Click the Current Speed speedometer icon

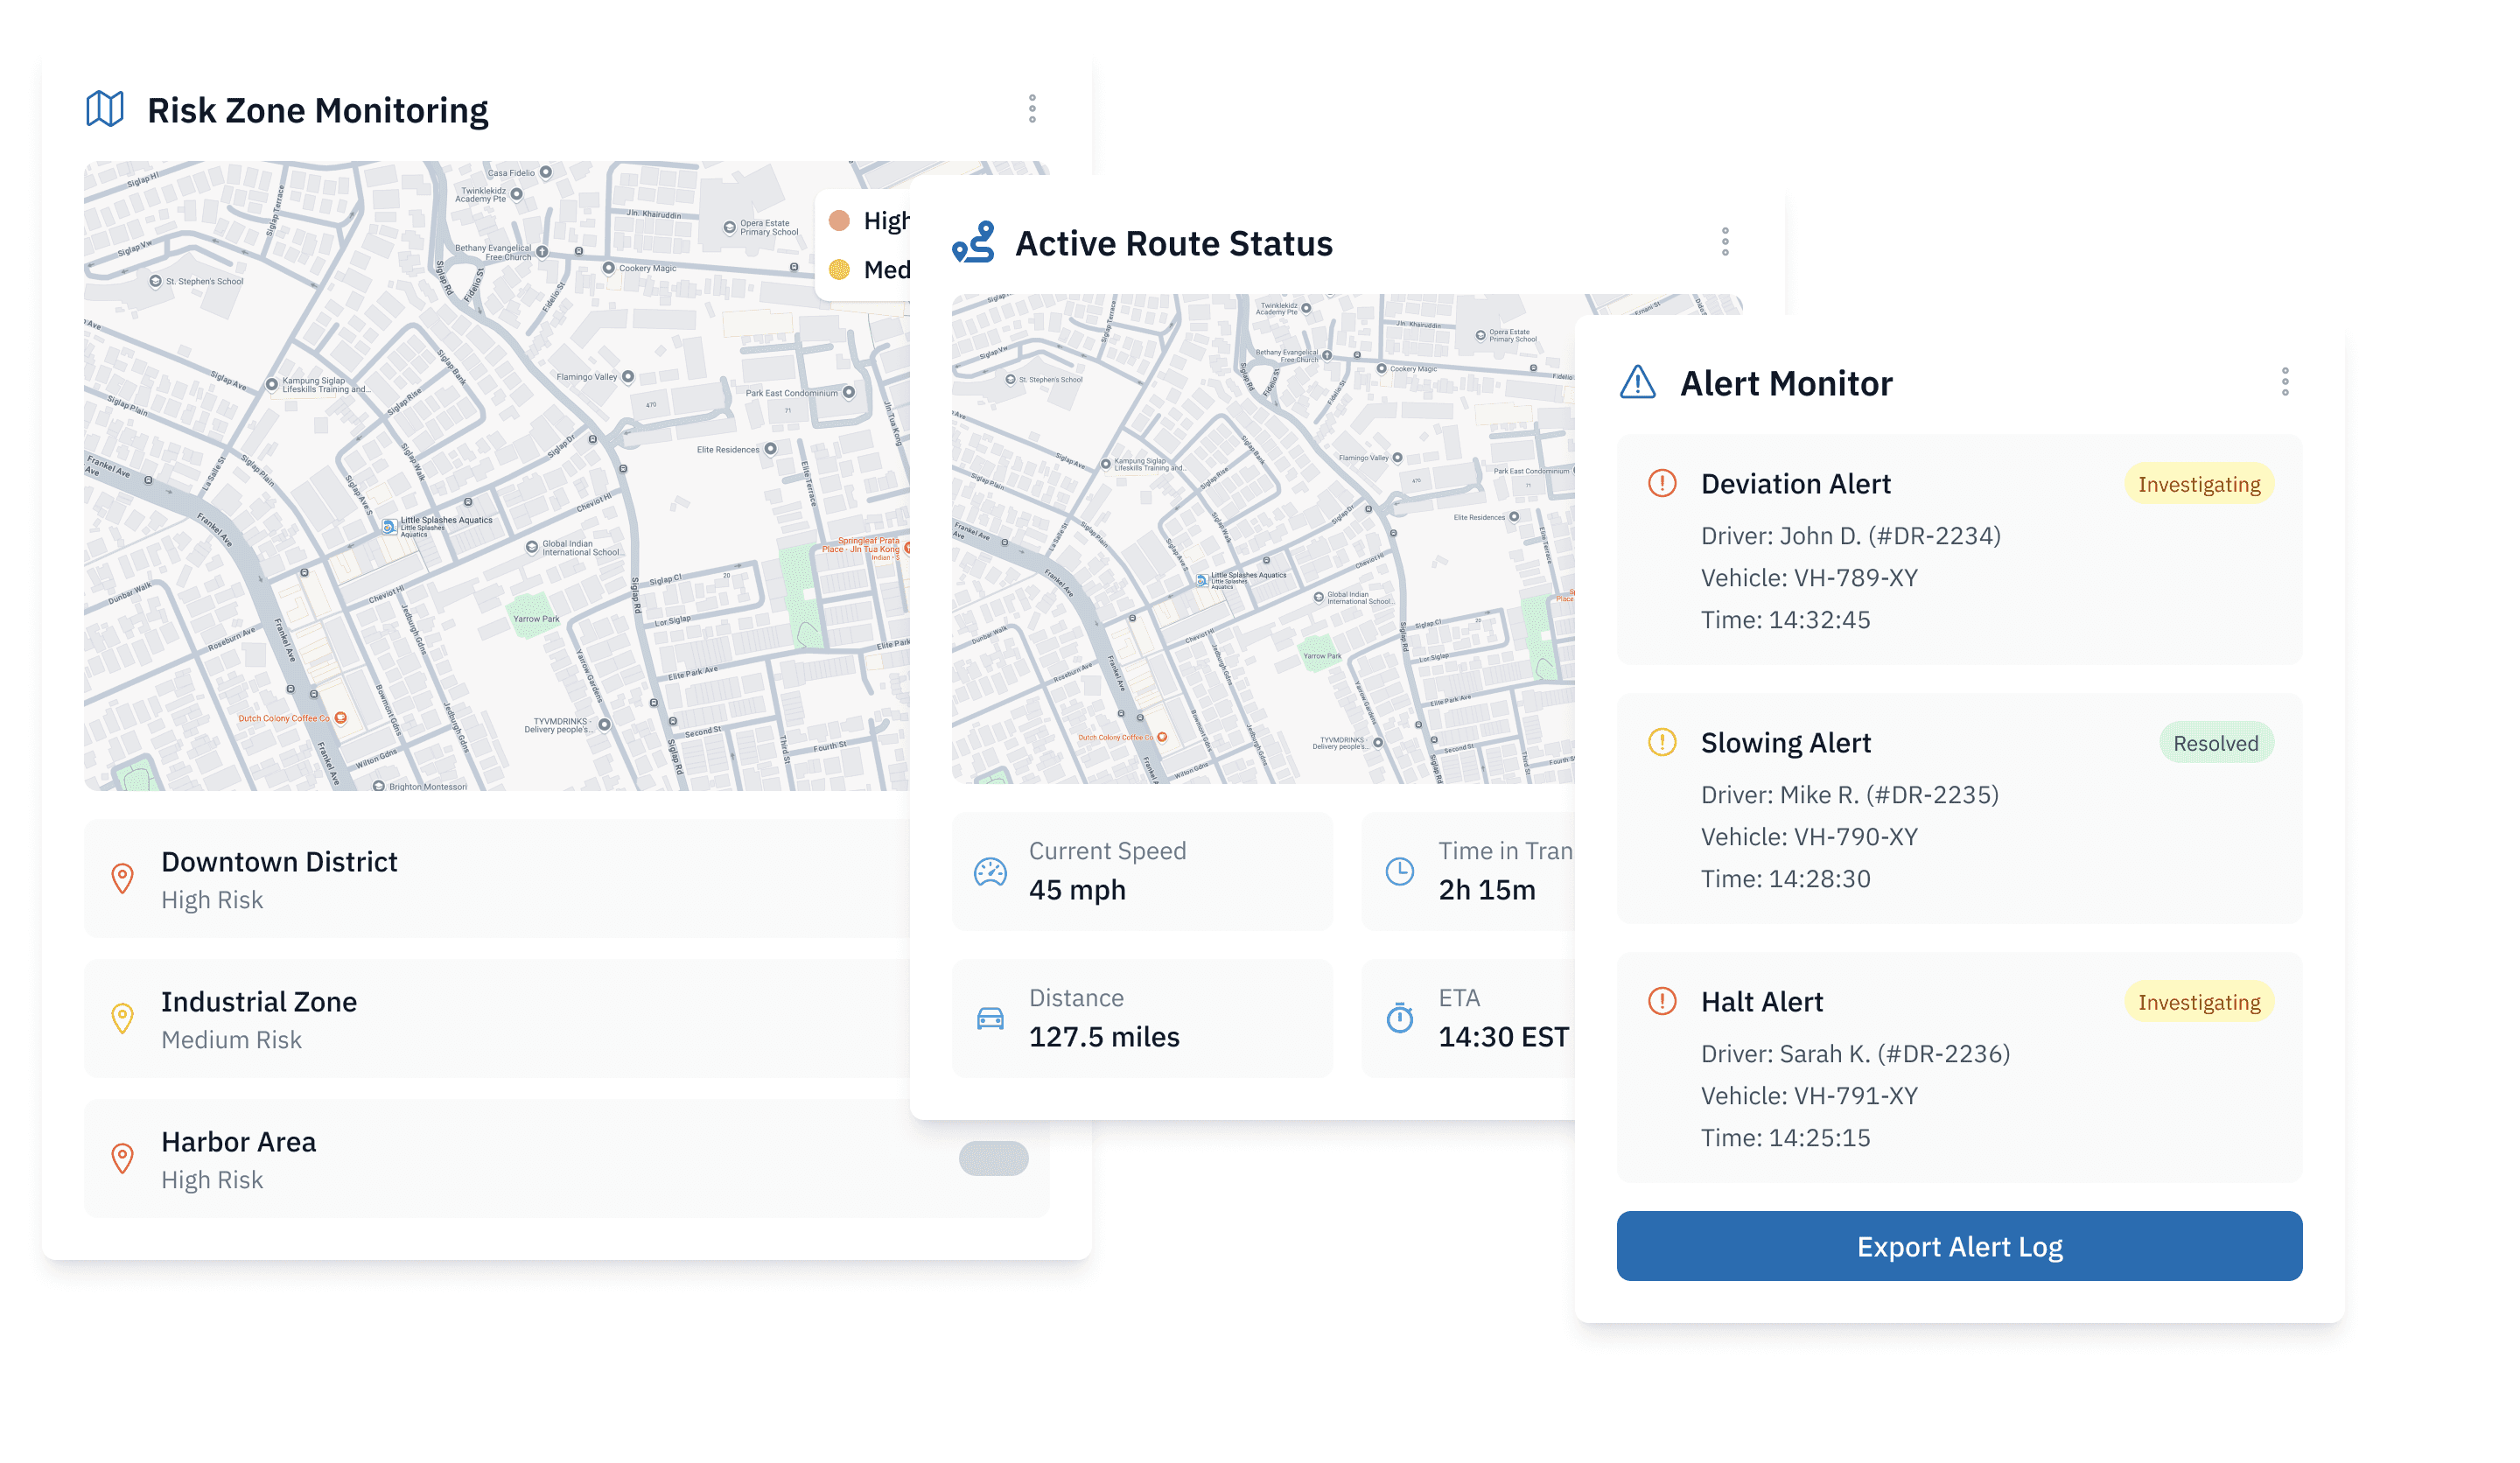[990, 871]
